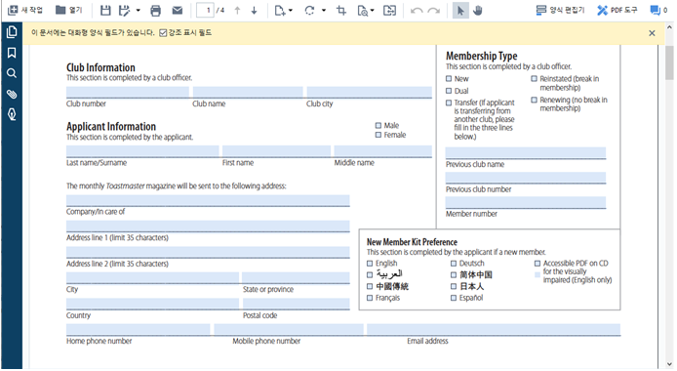The image size is (677, 371).
Task: Click the Club name field
Action: pyautogui.click(x=248, y=92)
